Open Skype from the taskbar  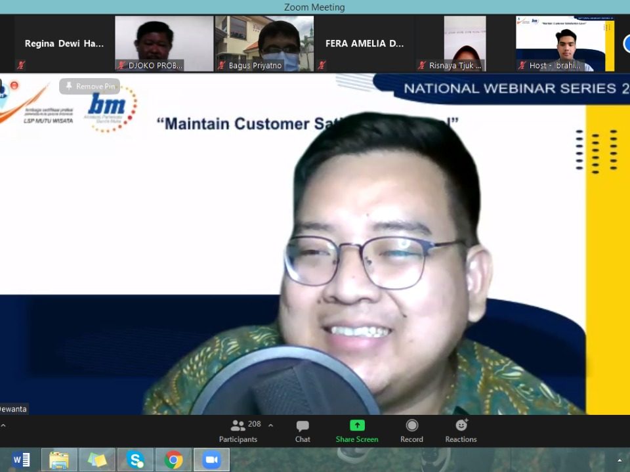[x=135, y=460]
